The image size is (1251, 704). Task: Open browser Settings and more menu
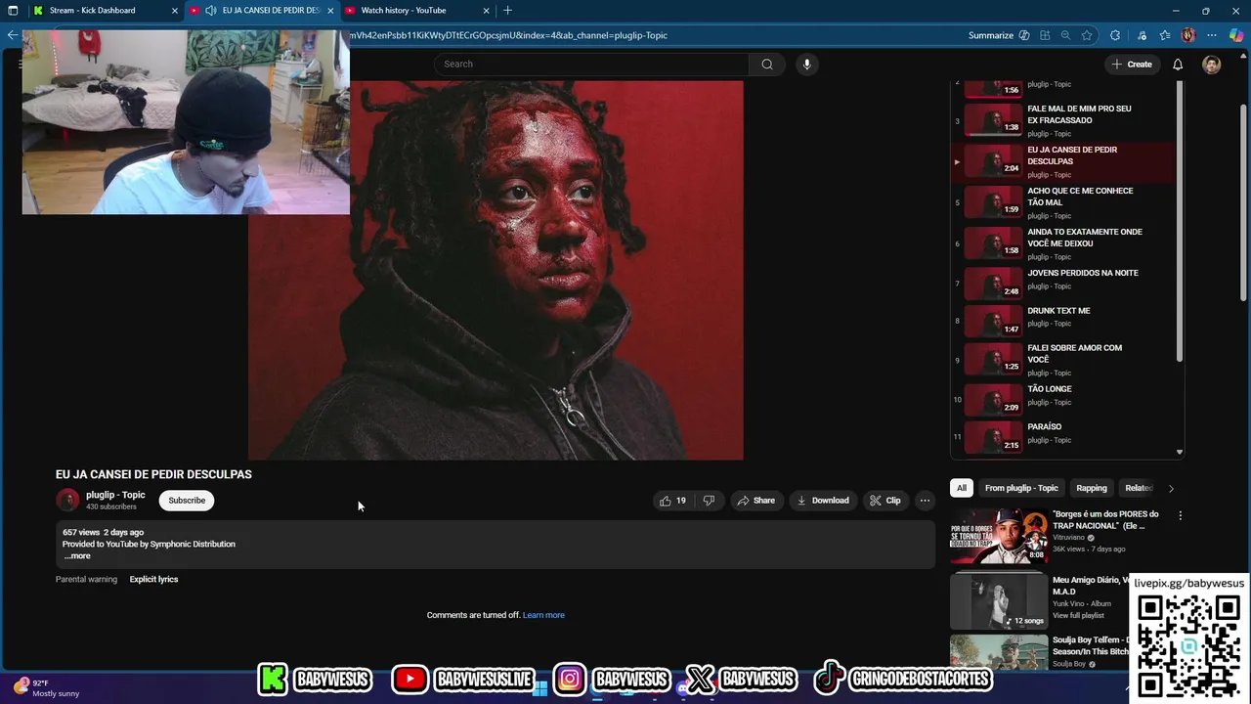pos(1212,35)
